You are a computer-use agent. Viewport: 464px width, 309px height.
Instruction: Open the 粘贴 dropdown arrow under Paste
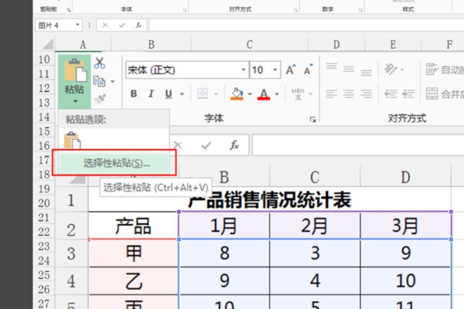click(73, 101)
